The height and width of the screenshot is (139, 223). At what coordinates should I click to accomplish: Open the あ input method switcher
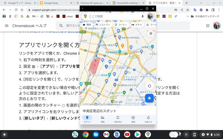(186, 134)
